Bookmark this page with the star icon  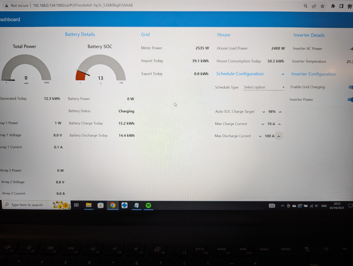click(322, 6)
